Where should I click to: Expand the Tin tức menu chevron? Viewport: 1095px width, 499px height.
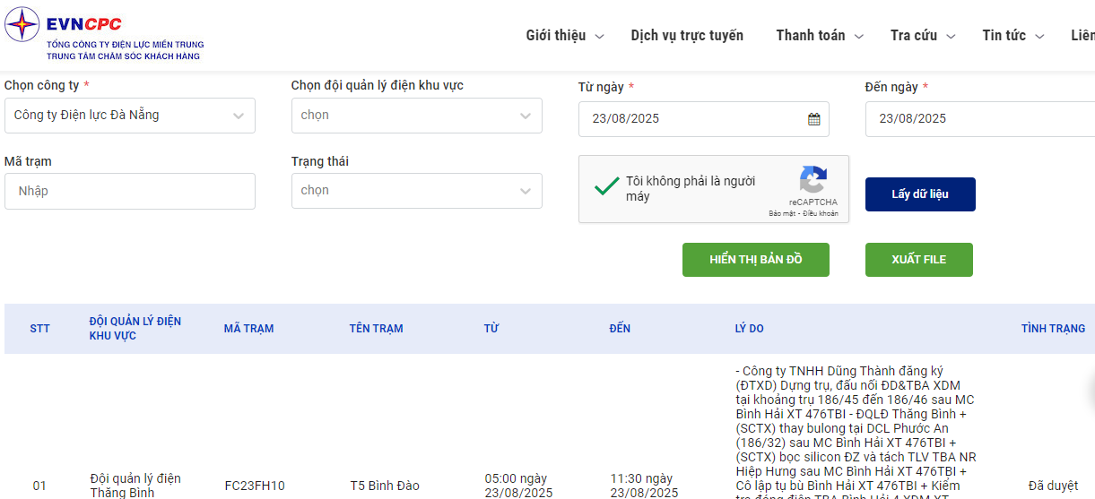click(1040, 37)
